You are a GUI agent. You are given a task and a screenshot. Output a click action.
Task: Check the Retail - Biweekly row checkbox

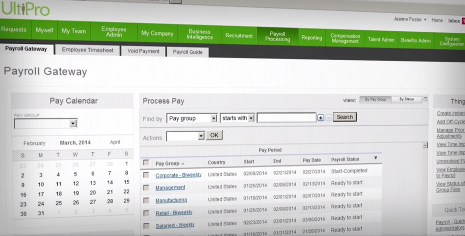[146, 213]
